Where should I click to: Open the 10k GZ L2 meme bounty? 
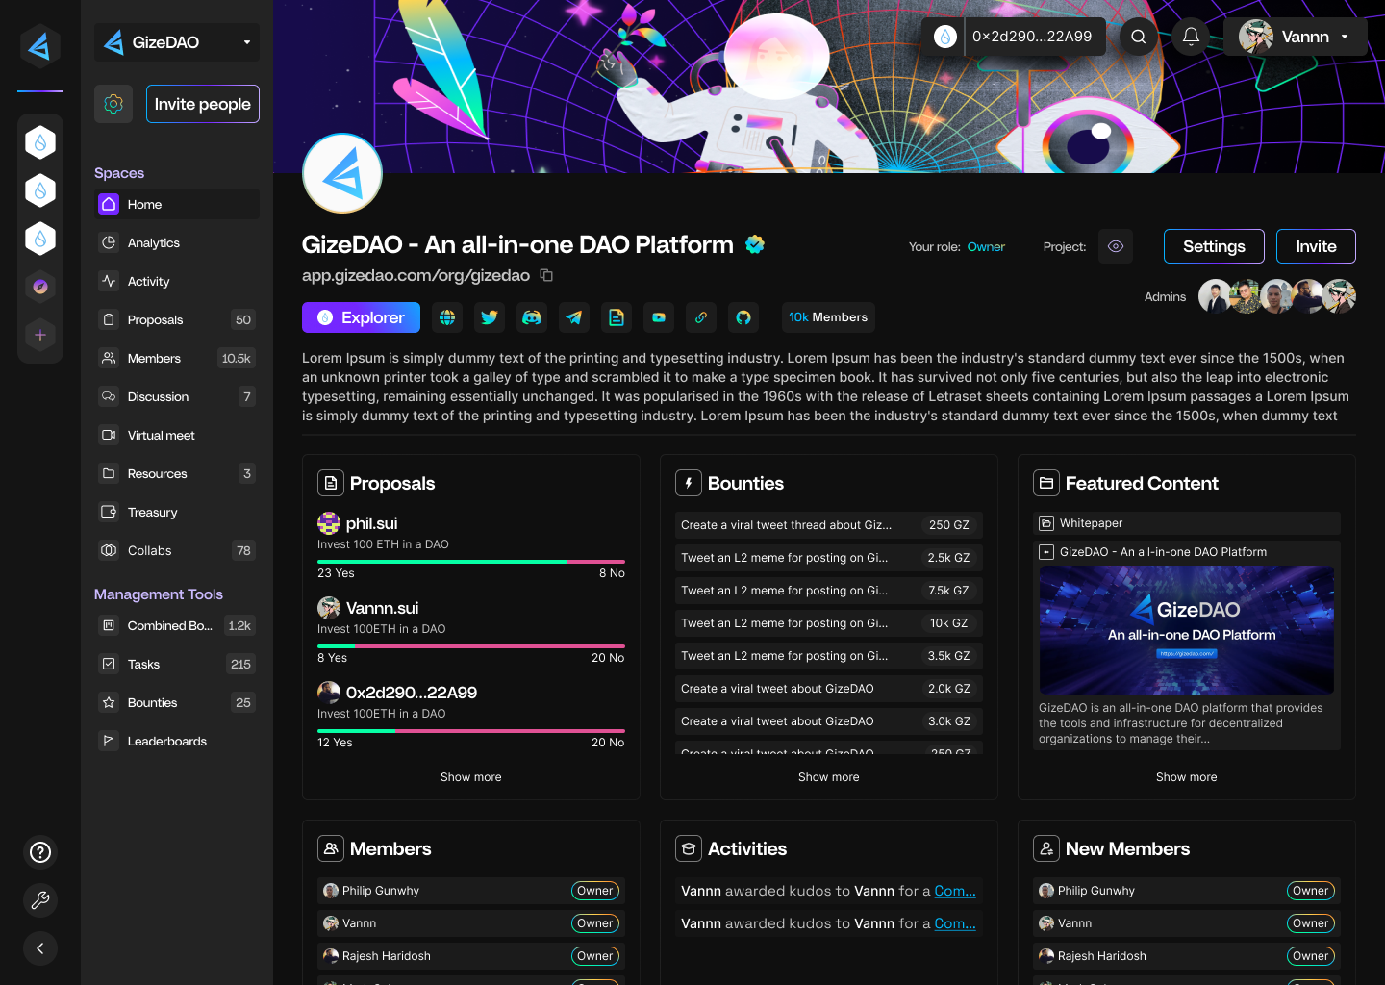pyautogui.click(x=829, y=623)
